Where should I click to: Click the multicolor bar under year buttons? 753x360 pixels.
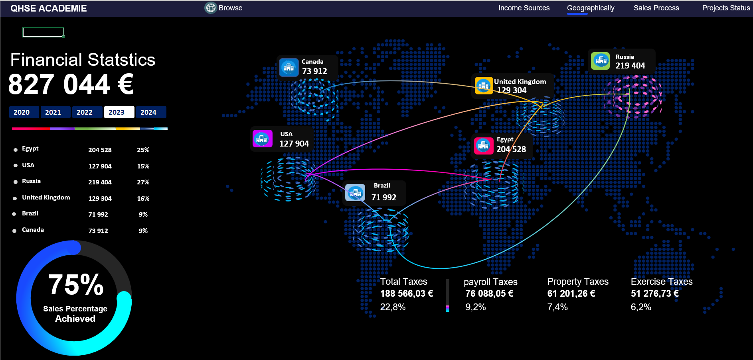tap(89, 129)
